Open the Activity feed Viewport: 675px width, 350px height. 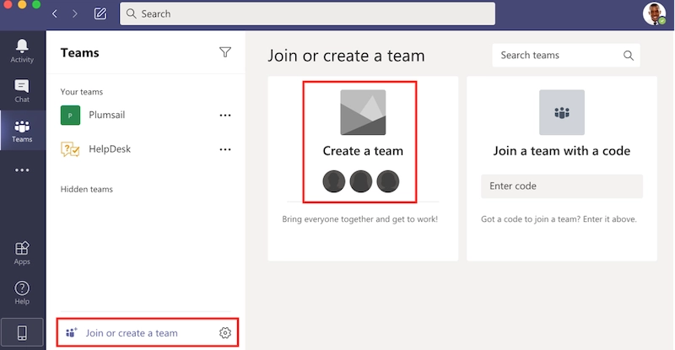[22, 51]
